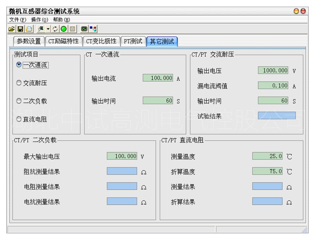
Task: Click the colored blocks diagram icon
Action: (93, 29)
